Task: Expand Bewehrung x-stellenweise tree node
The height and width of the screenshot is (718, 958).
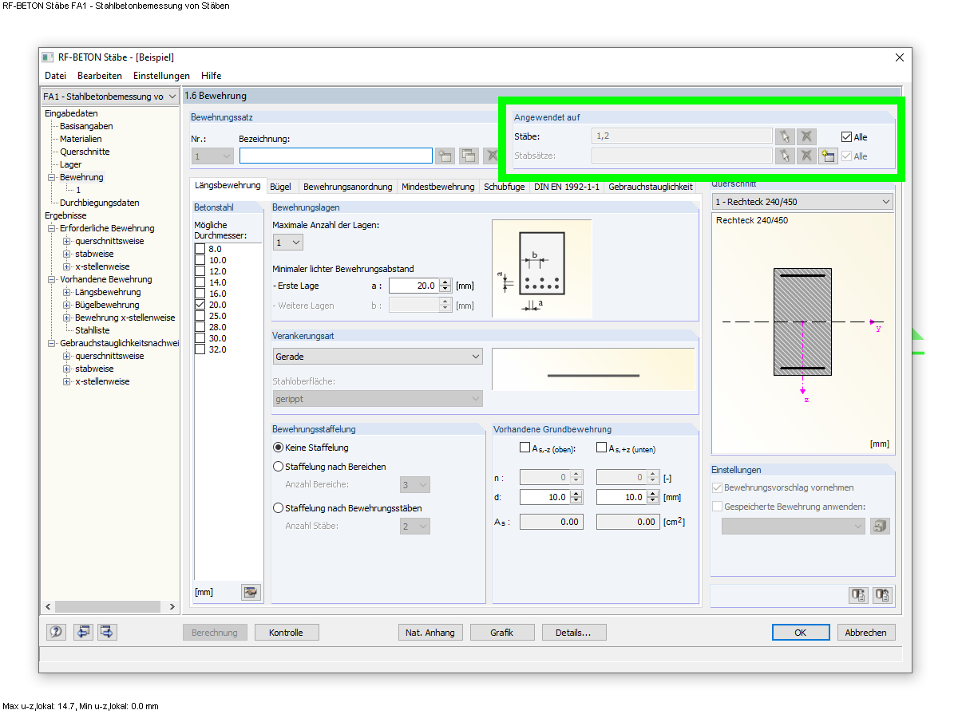Action: pyautogui.click(x=67, y=318)
